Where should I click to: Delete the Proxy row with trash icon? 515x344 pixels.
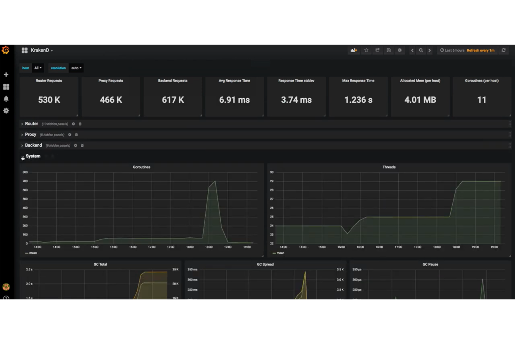77,135
